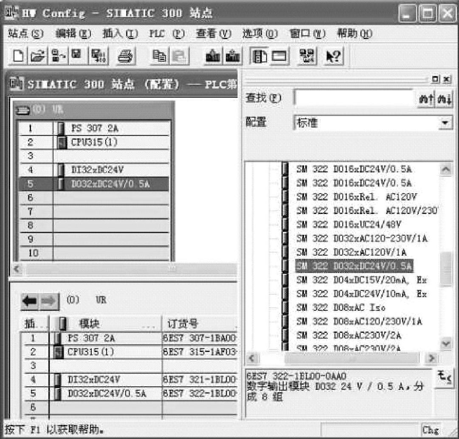
Task: Click the context help arrow icon
Action: [x=333, y=56]
